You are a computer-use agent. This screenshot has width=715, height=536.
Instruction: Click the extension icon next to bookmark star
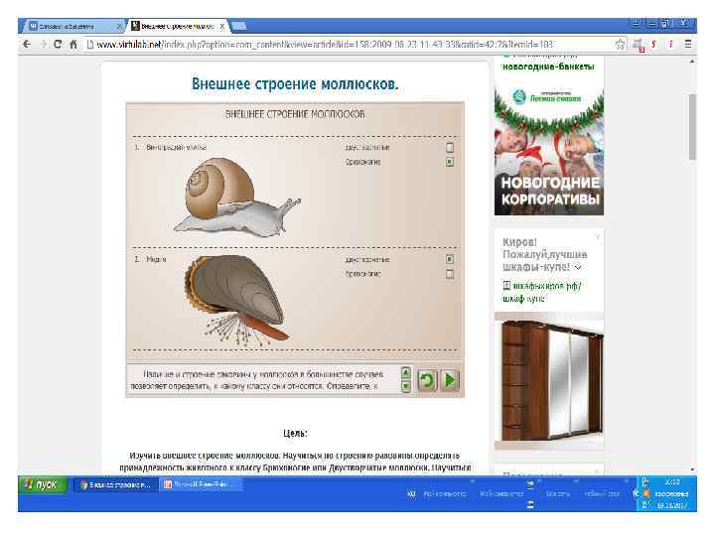(x=639, y=45)
